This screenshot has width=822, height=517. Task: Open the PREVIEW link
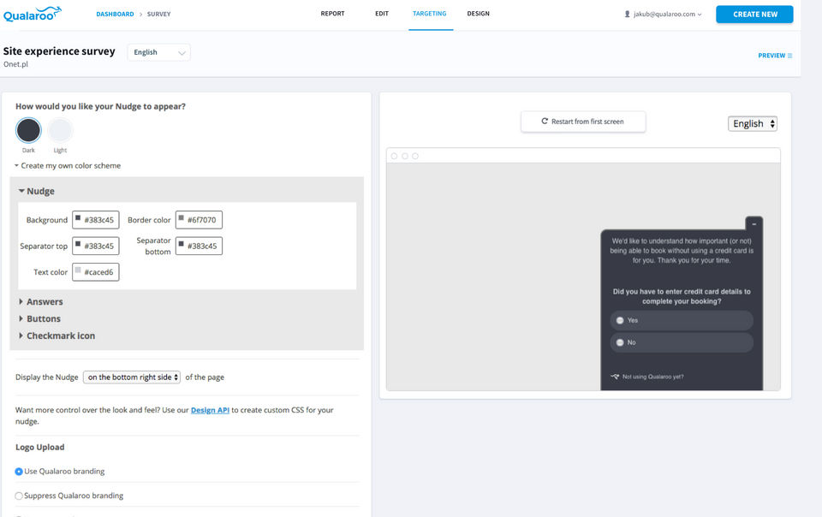point(775,56)
